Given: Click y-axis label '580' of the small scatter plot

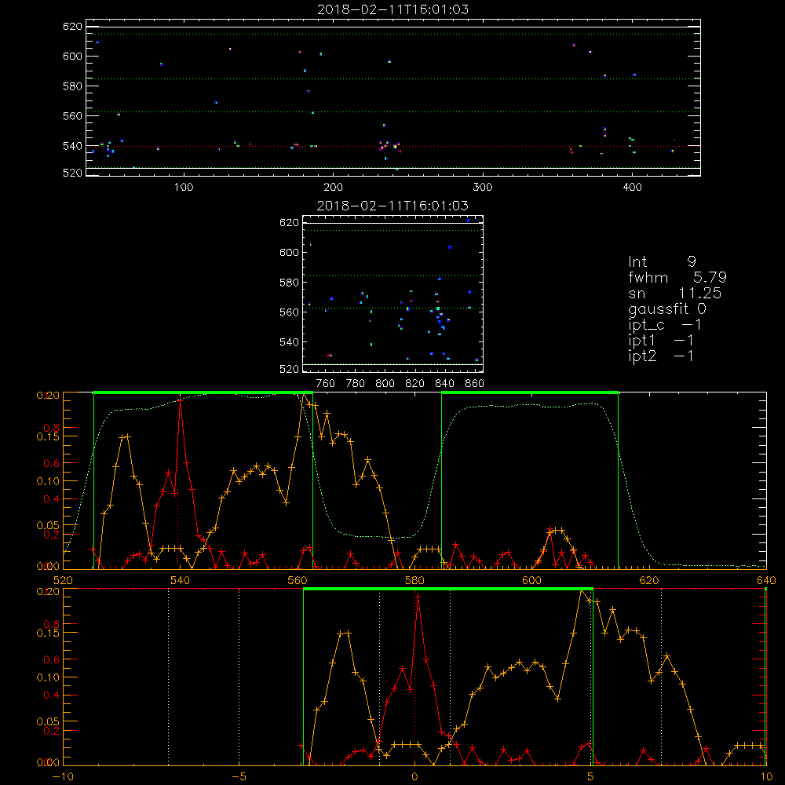Looking at the screenshot, I should point(289,283).
